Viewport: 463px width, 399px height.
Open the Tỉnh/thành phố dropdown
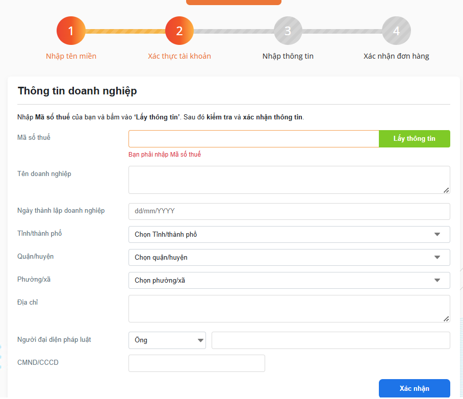(x=289, y=235)
